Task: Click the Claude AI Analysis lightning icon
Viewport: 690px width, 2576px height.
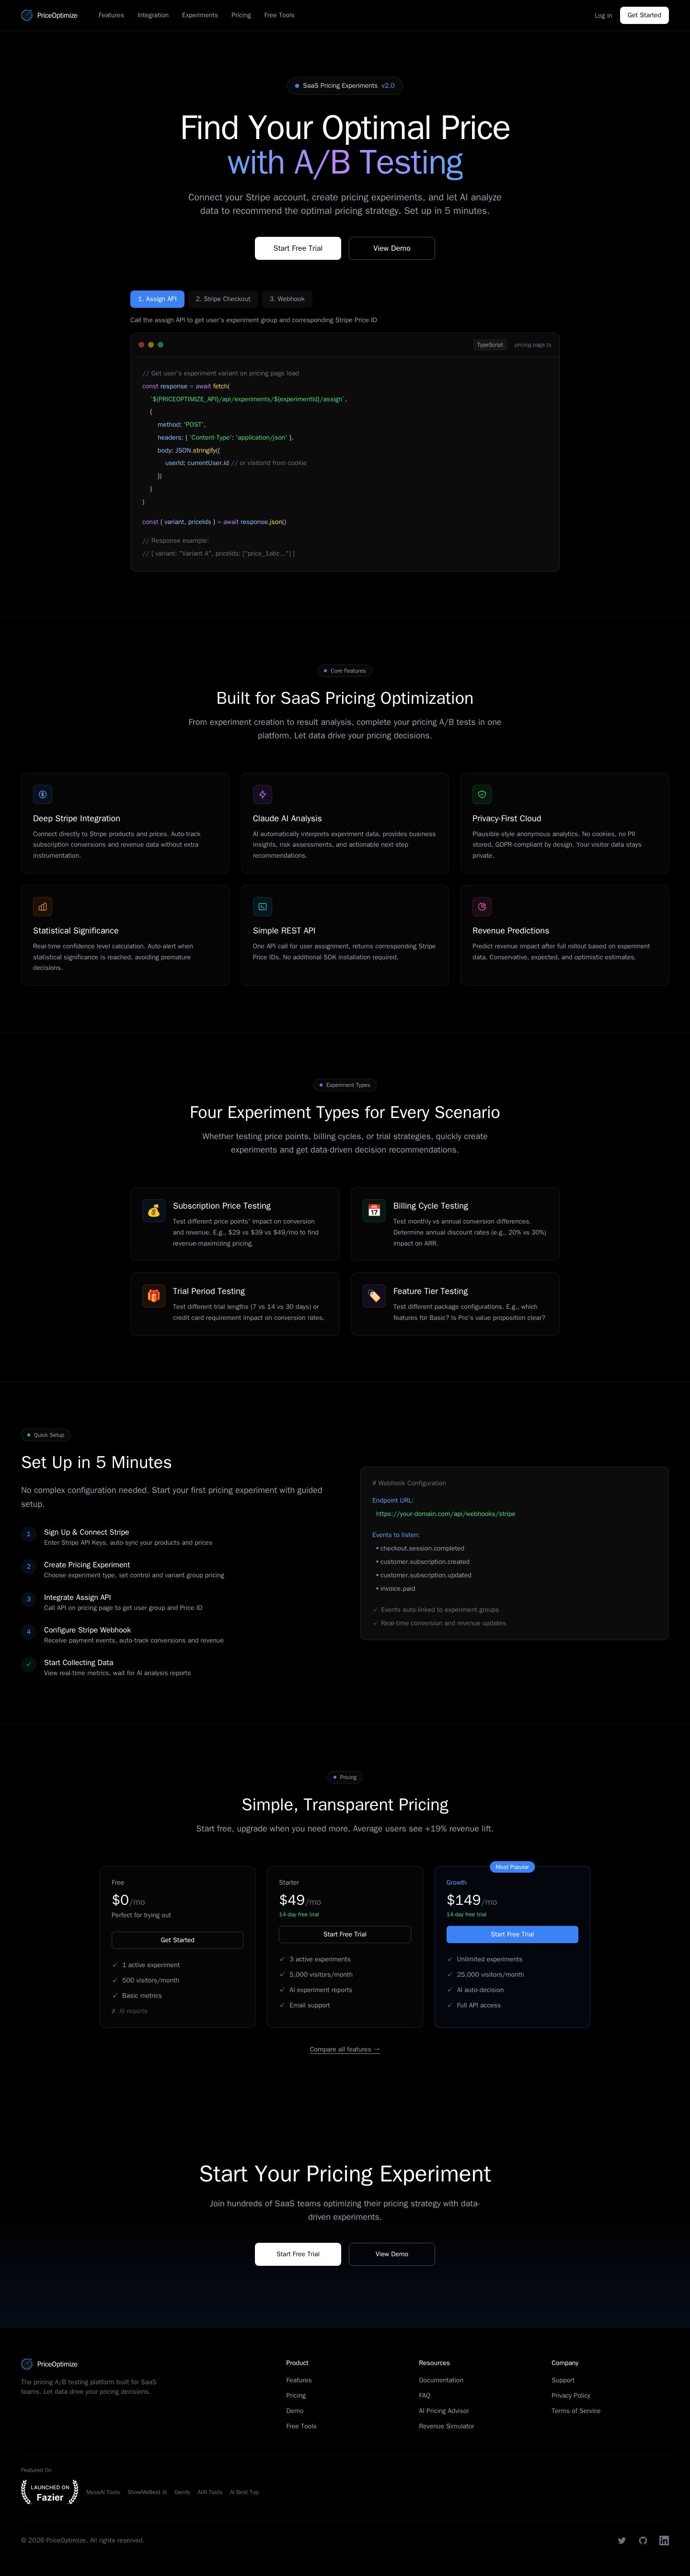Action: [x=262, y=794]
